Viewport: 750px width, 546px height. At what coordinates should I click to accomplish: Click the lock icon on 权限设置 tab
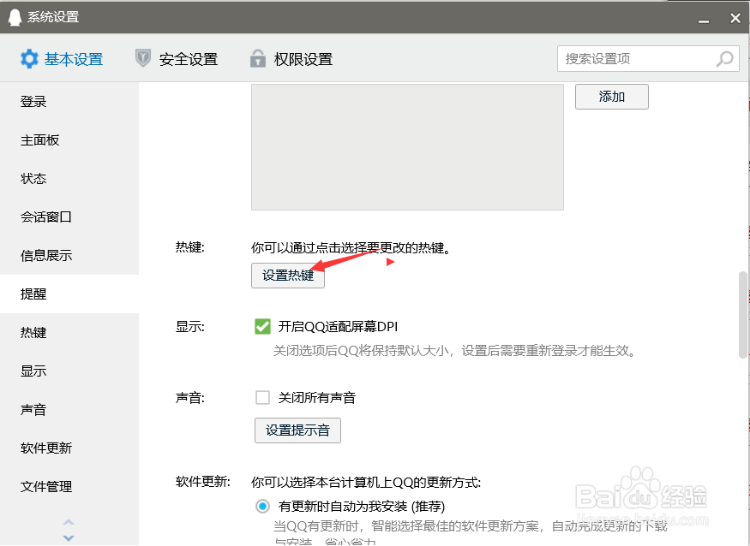pyautogui.click(x=257, y=59)
